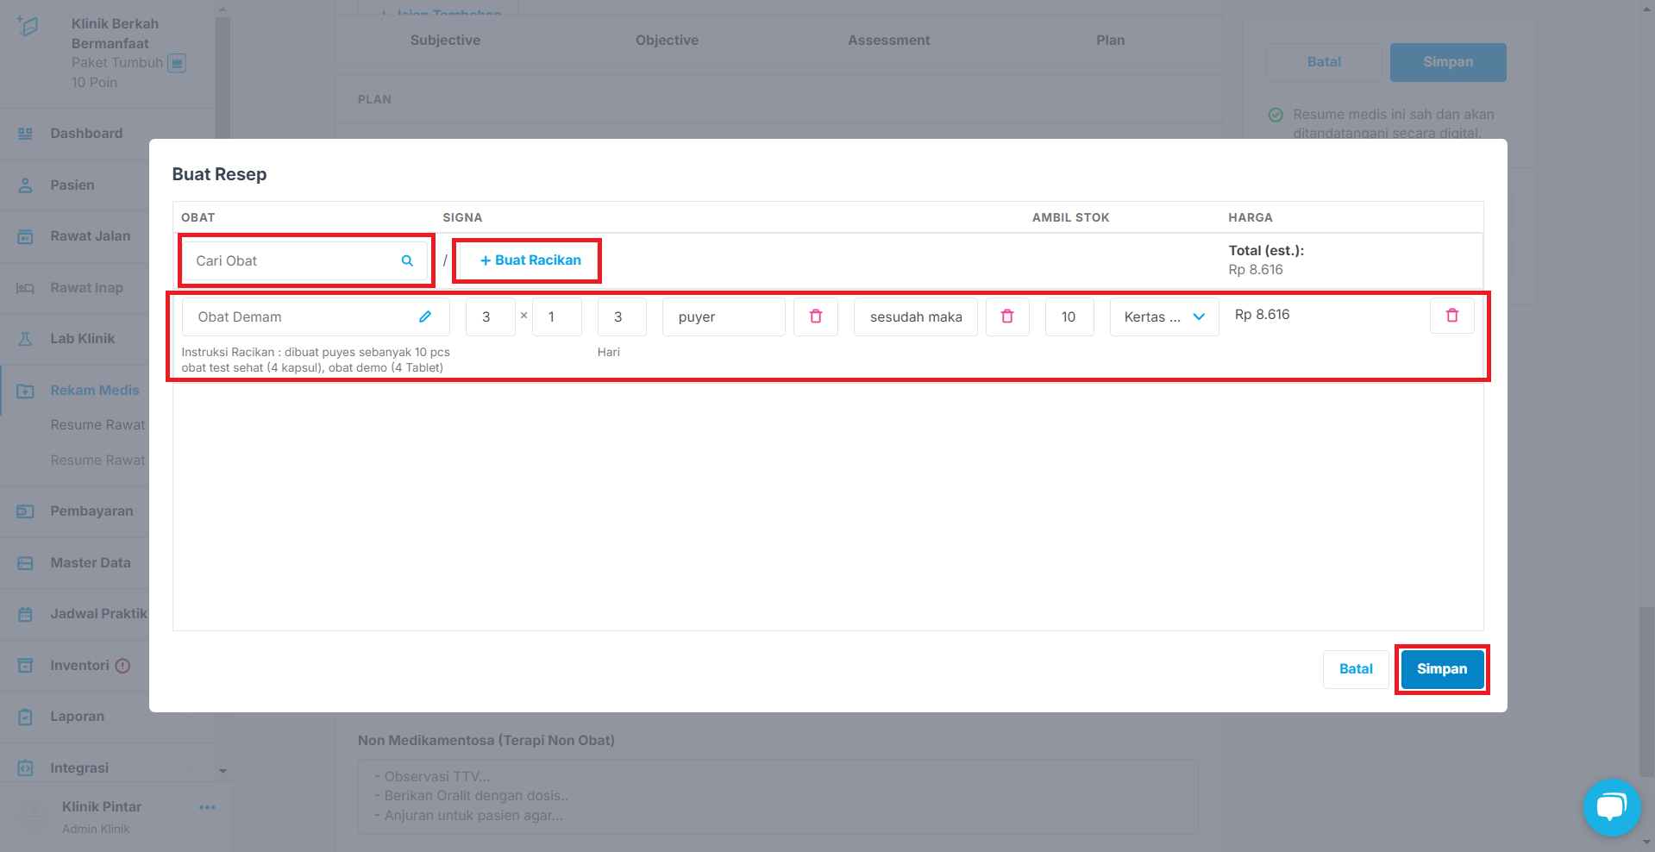Click the Pembayaran sidebar icon
This screenshot has height=852, width=1655.
pos(25,511)
